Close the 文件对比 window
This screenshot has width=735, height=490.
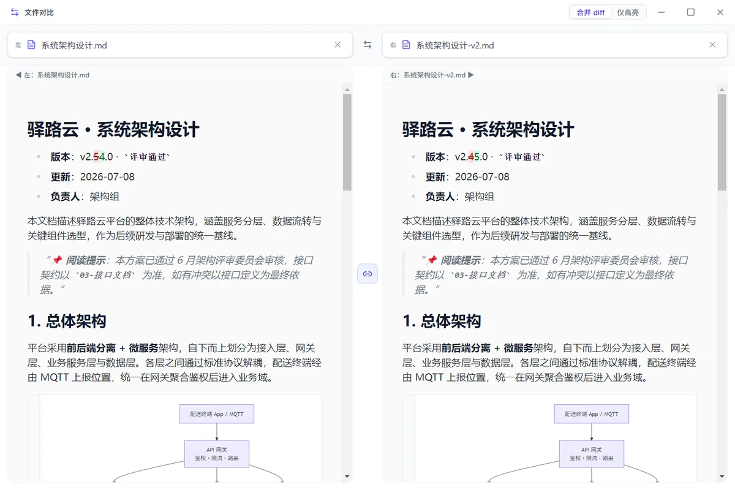(720, 12)
